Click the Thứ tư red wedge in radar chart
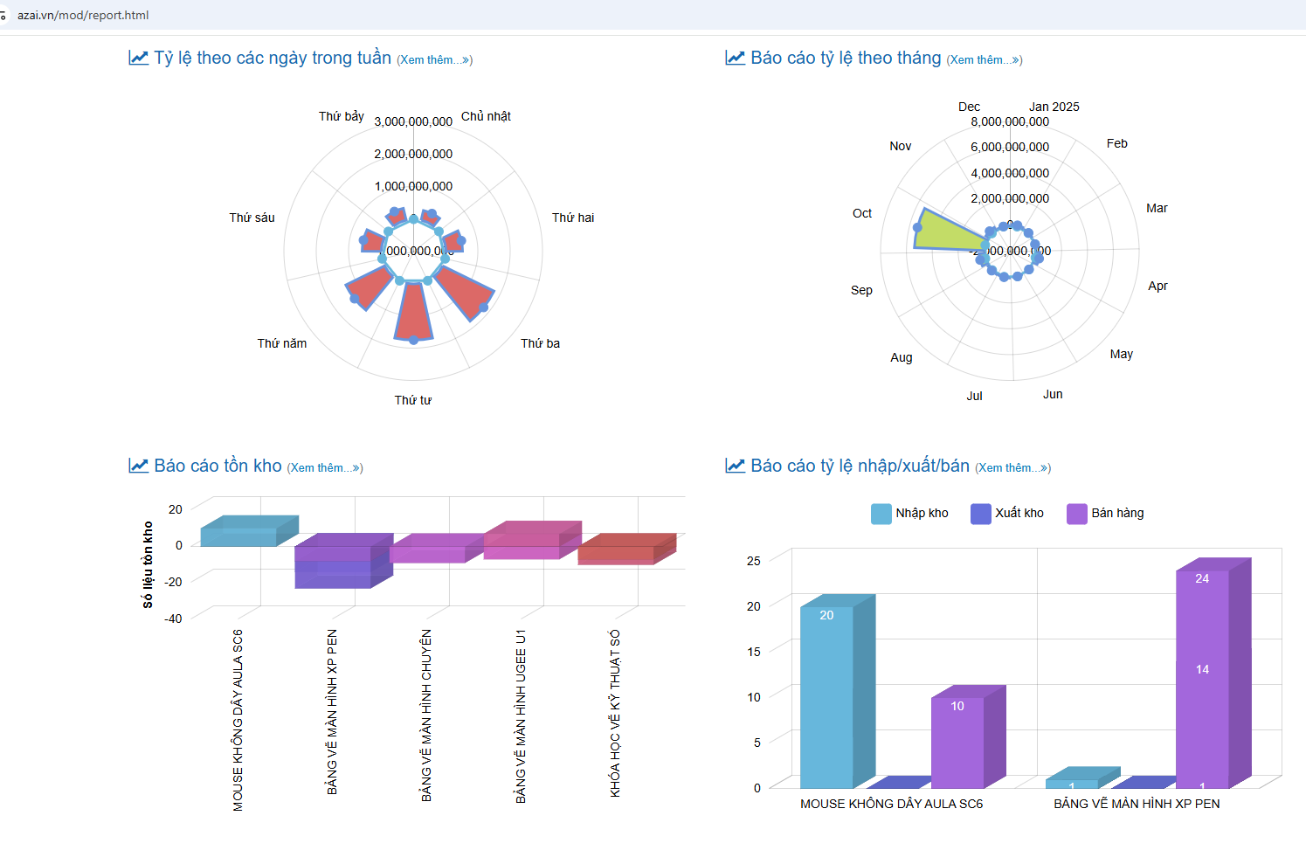The image size is (1306, 857). pyautogui.click(x=413, y=314)
